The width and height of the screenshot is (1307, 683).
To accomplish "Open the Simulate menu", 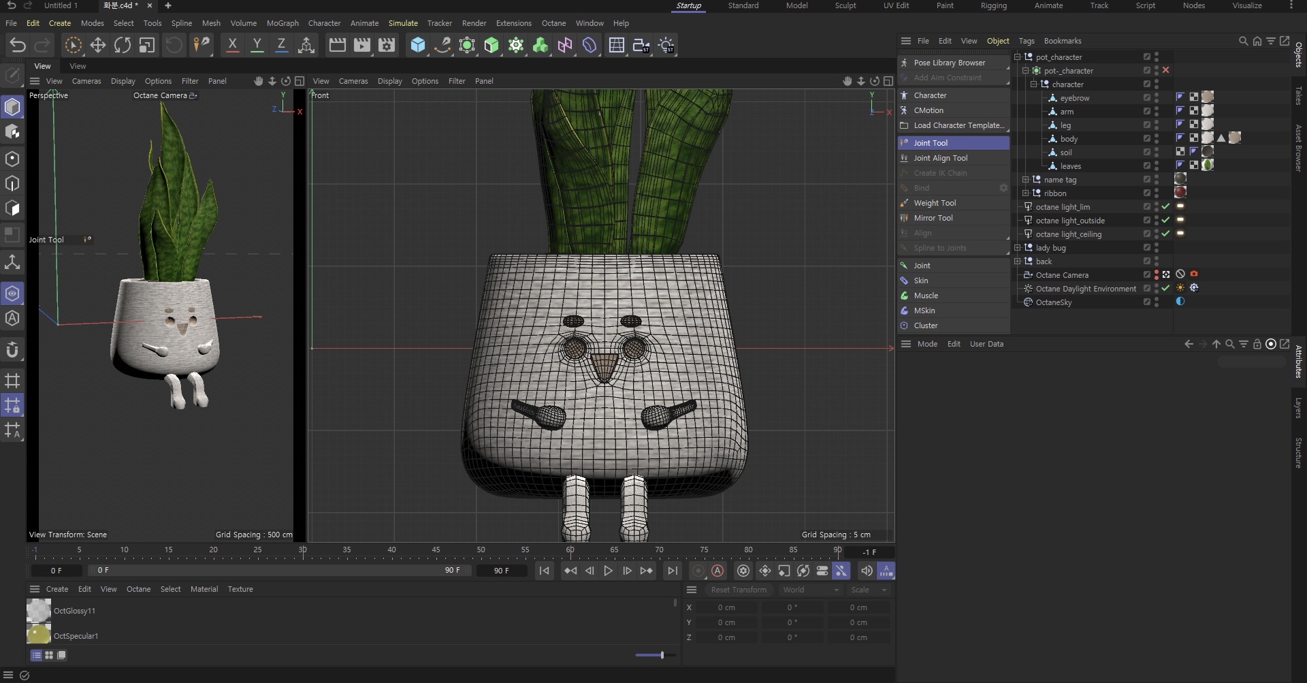I will [x=403, y=23].
